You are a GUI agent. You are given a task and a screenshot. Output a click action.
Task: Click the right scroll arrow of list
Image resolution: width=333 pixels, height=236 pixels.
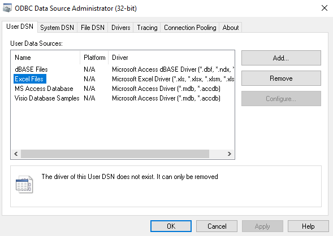pos(229,154)
